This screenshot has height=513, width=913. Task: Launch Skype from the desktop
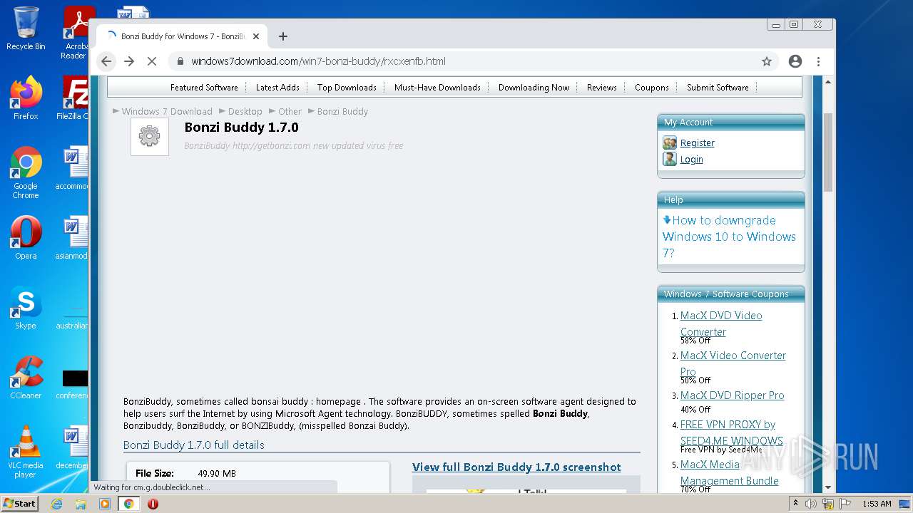point(26,308)
